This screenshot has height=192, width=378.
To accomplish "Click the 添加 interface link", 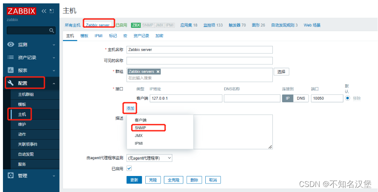I will (131, 108).
